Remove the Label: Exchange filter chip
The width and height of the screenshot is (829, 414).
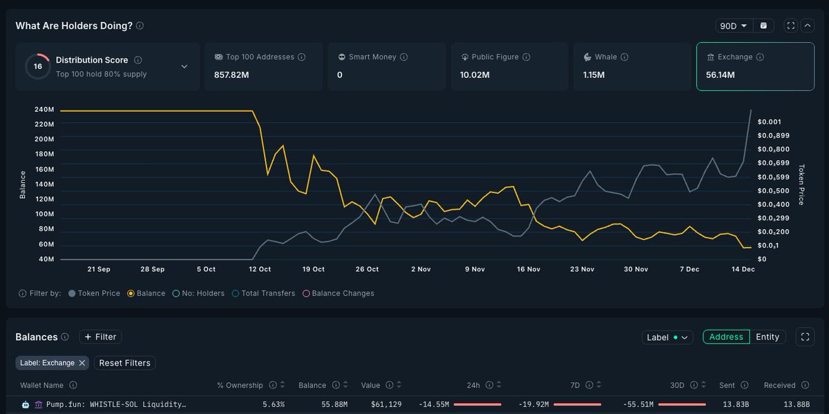pyautogui.click(x=82, y=363)
